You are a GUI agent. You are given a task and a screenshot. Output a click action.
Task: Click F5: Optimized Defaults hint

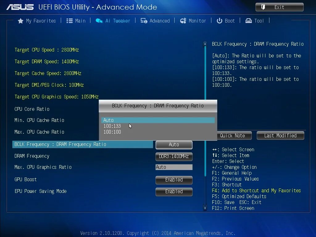(x=239, y=197)
